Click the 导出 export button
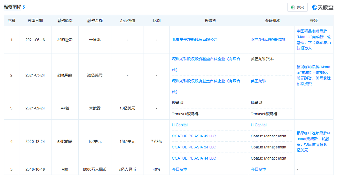337x175 pixels. click(297, 8)
